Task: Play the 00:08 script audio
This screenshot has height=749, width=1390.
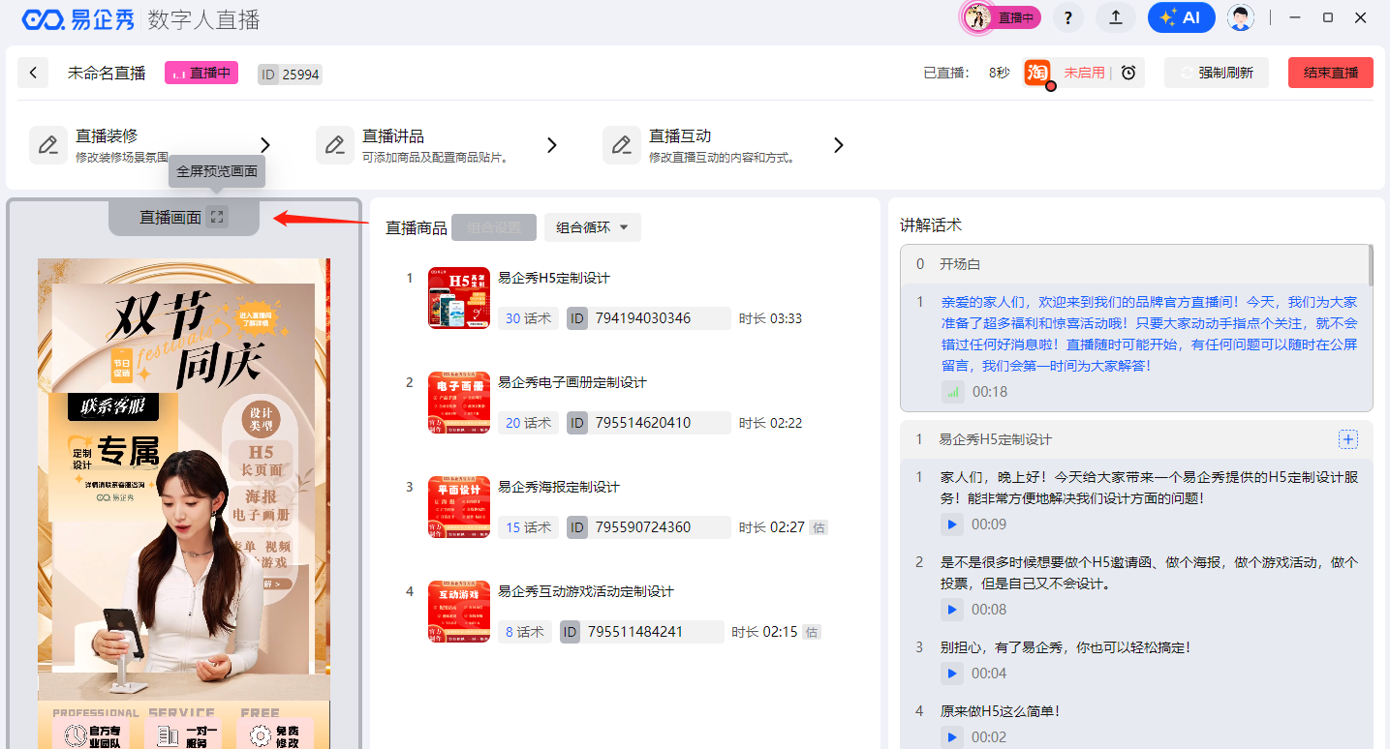Action: point(952,610)
